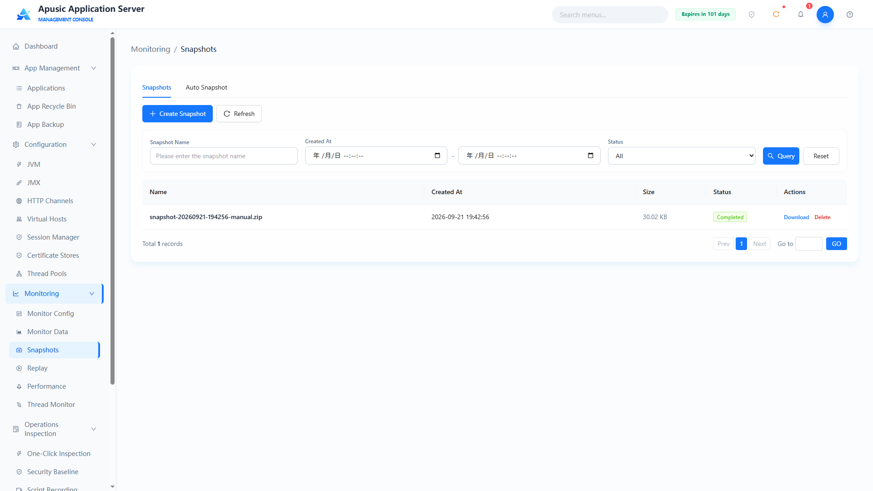The width and height of the screenshot is (873, 491).
Task: Collapse the Operations Inspection section
Action: coord(94,429)
